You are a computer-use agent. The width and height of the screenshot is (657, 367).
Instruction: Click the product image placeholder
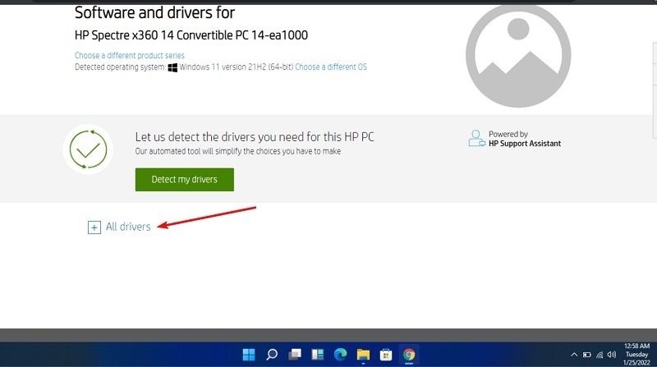point(518,54)
